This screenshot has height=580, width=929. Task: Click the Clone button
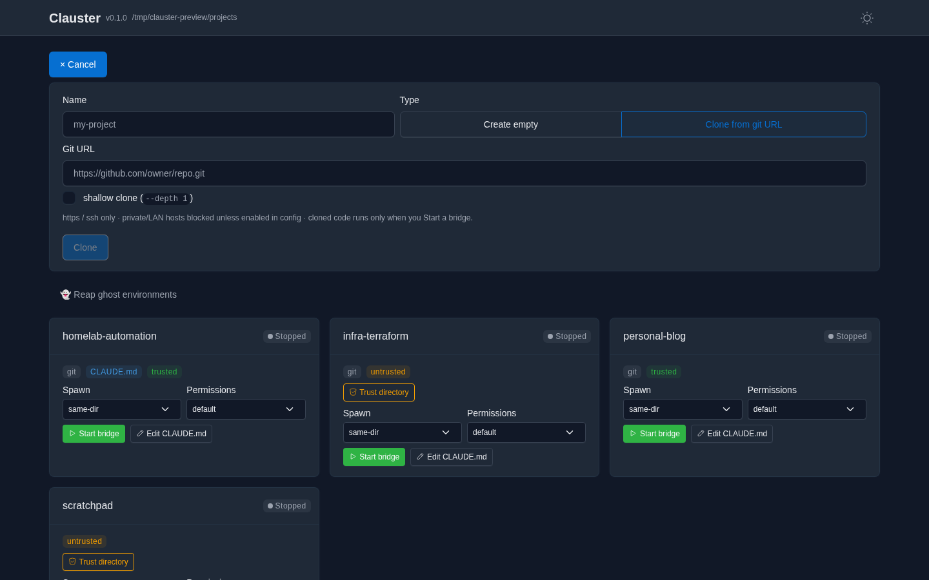coord(85,247)
